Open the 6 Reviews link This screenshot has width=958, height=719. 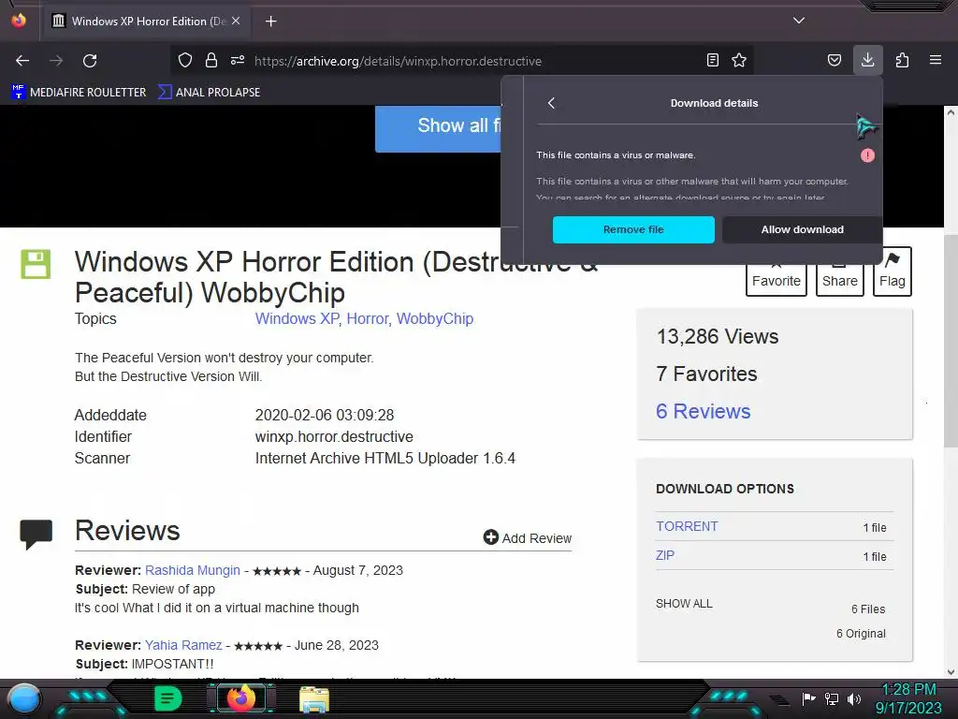pos(704,412)
